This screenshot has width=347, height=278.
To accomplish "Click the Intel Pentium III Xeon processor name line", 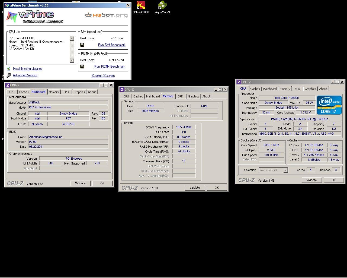I will click(x=36, y=42).
